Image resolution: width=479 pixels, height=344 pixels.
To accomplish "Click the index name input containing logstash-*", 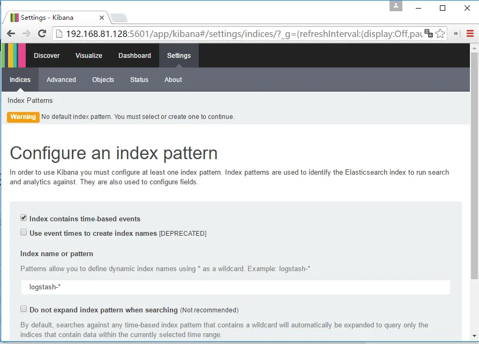I will click(x=236, y=287).
